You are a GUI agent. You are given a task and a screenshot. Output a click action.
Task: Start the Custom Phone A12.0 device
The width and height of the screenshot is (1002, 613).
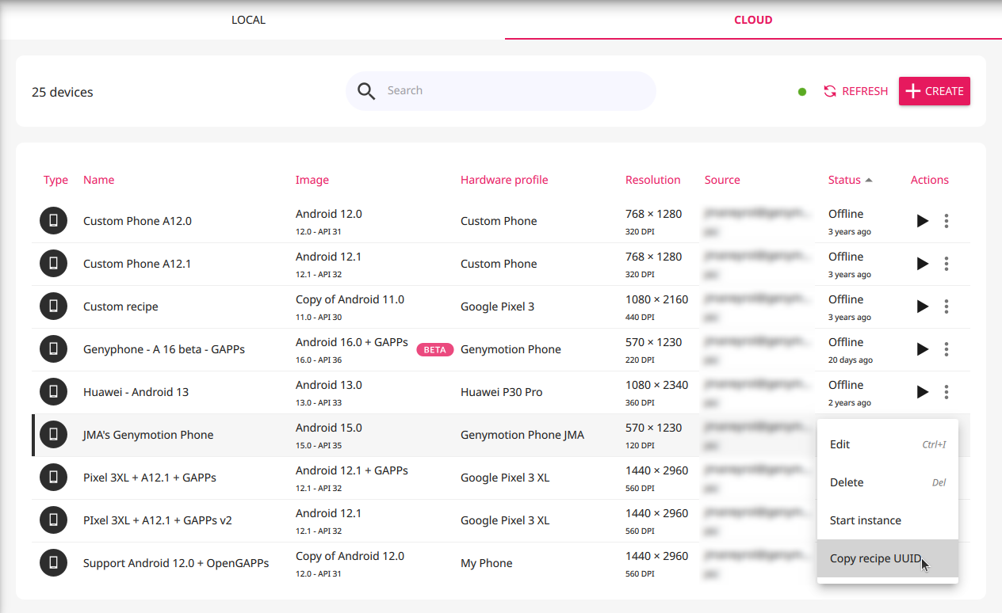[x=922, y=221]
